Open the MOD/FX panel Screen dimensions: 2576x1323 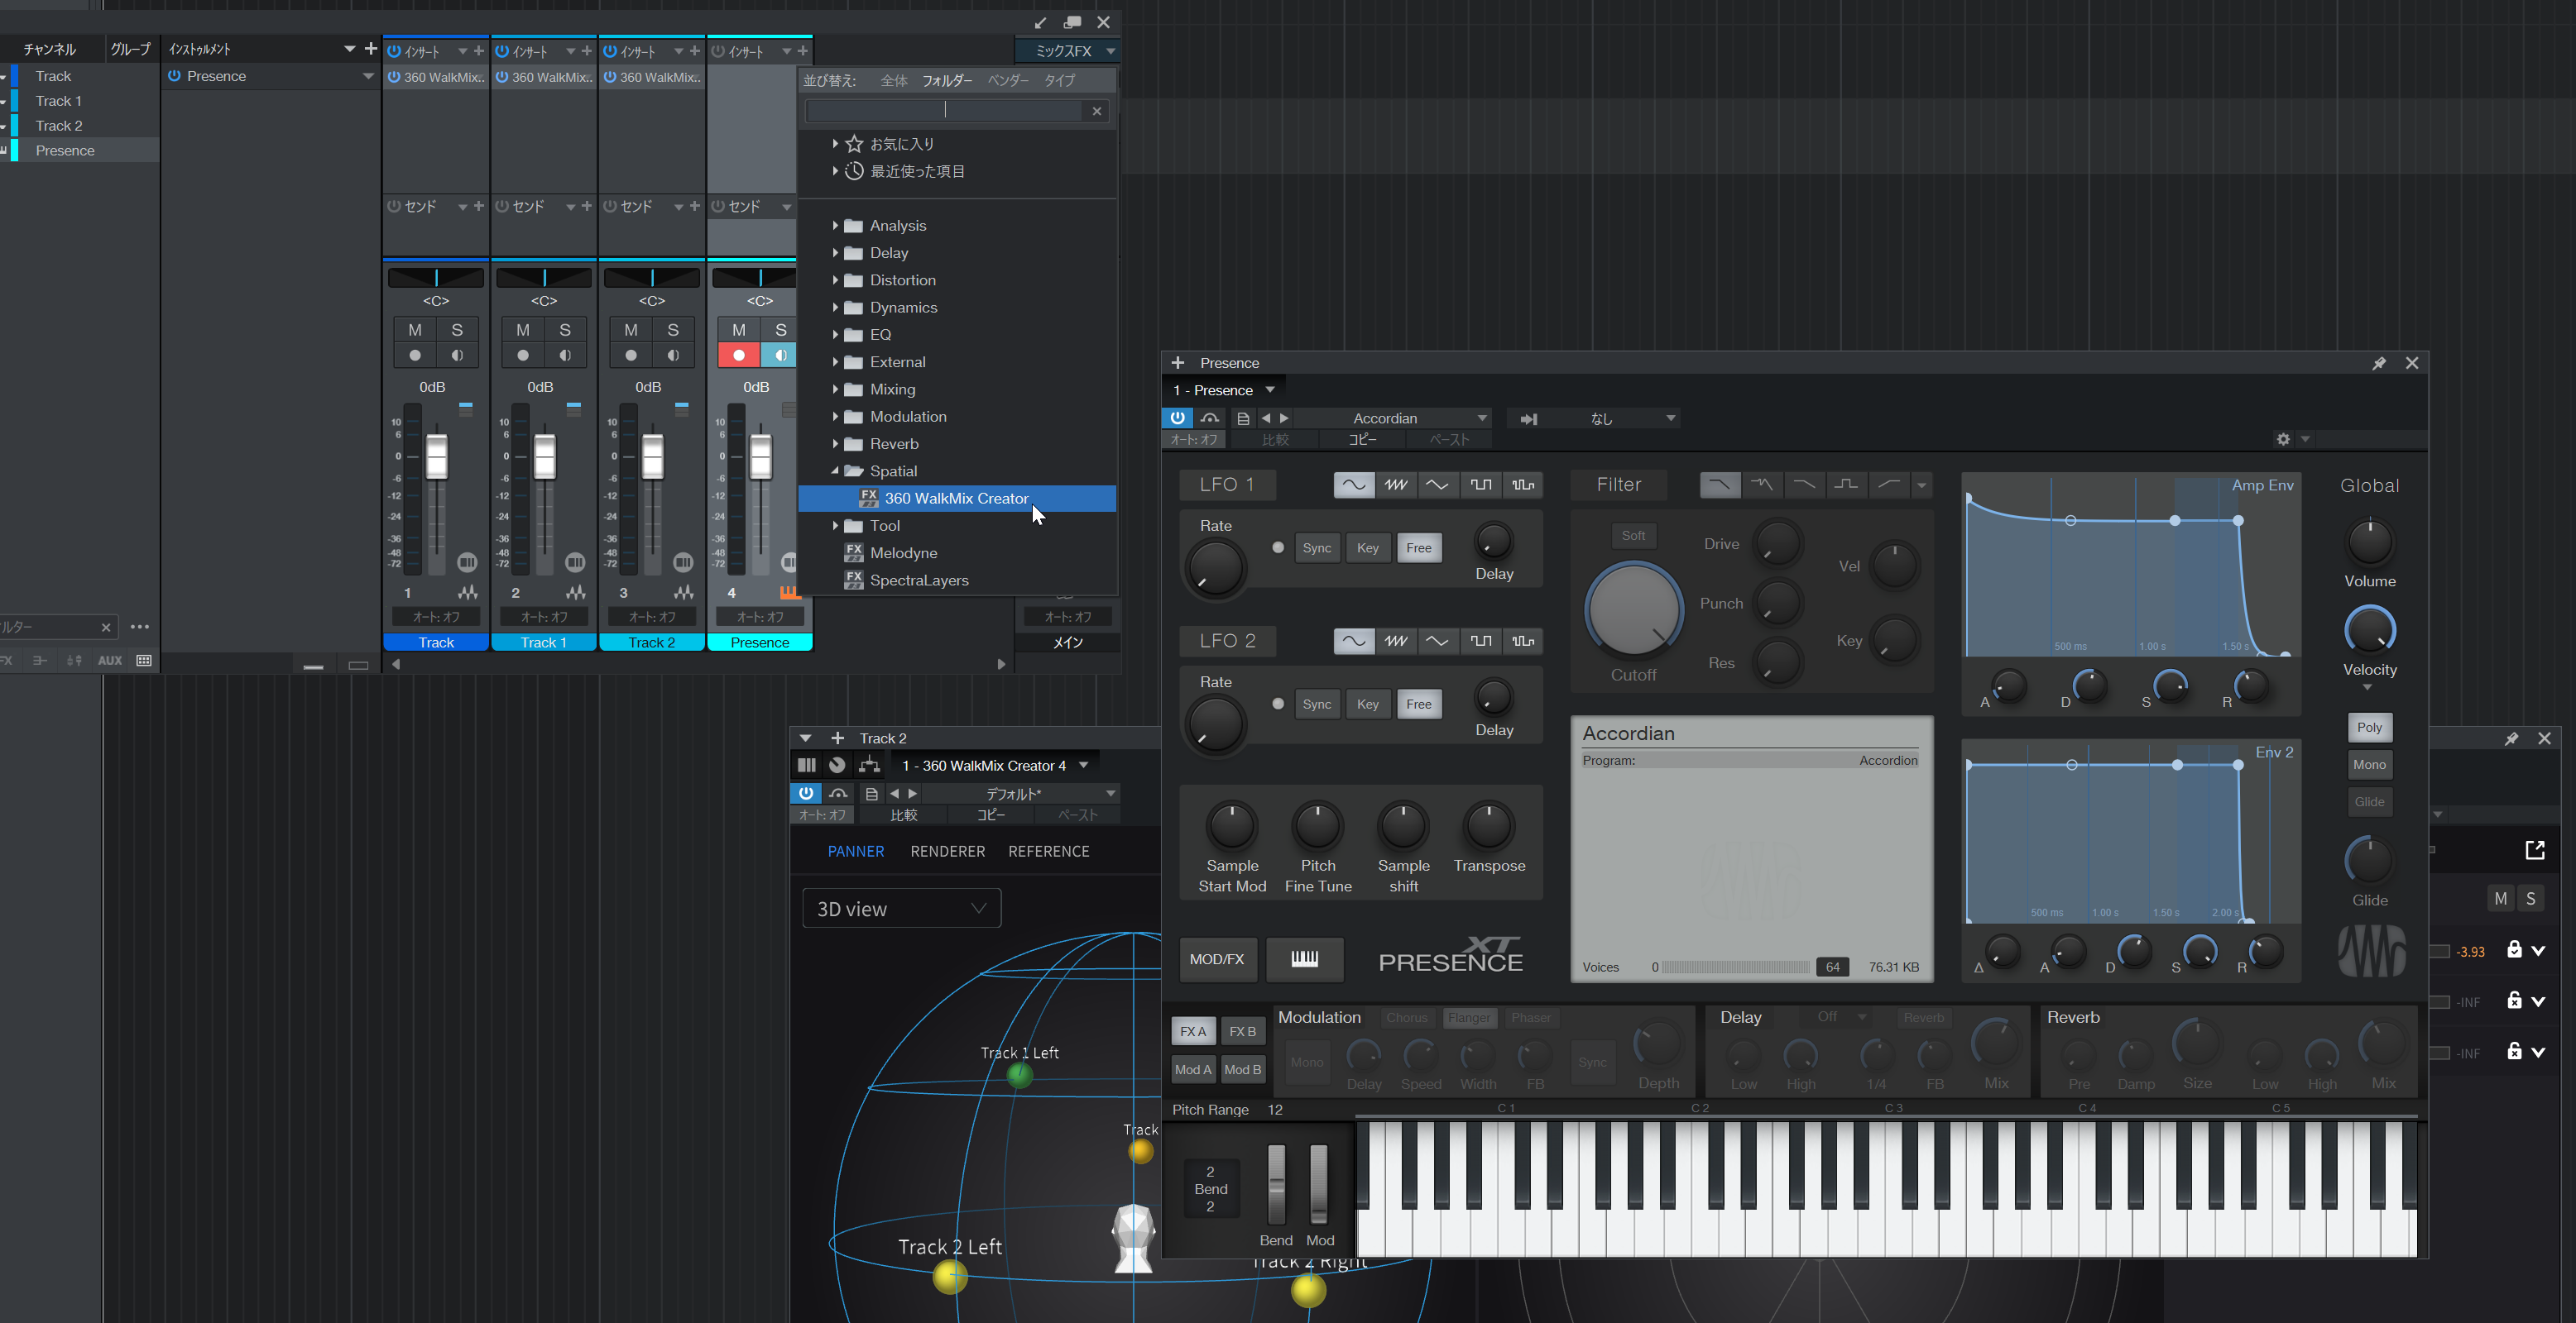(x=1216, y=959)
